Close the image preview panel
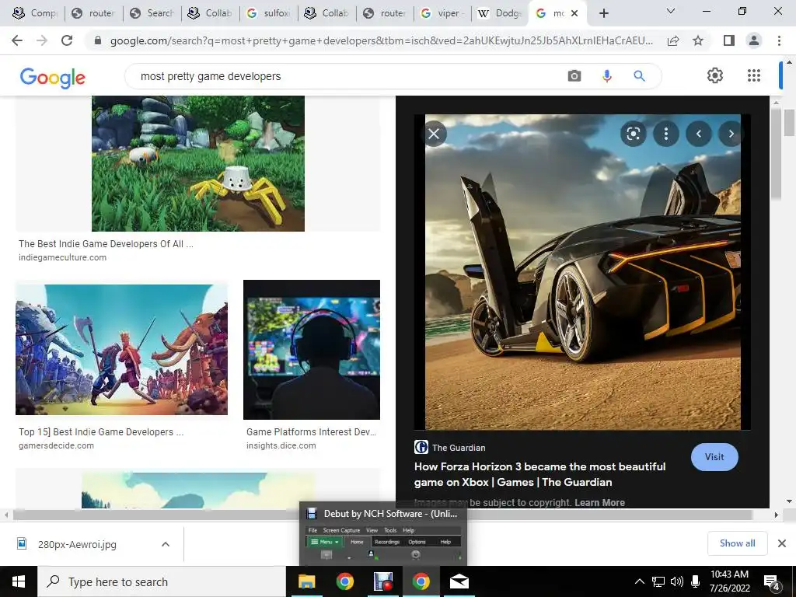Screen dimensions: 796x597 [x=434, y=134]
